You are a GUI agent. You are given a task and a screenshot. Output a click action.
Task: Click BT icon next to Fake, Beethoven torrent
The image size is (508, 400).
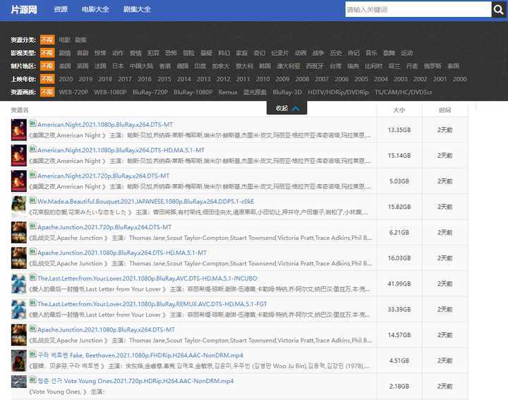click(32, 354)
